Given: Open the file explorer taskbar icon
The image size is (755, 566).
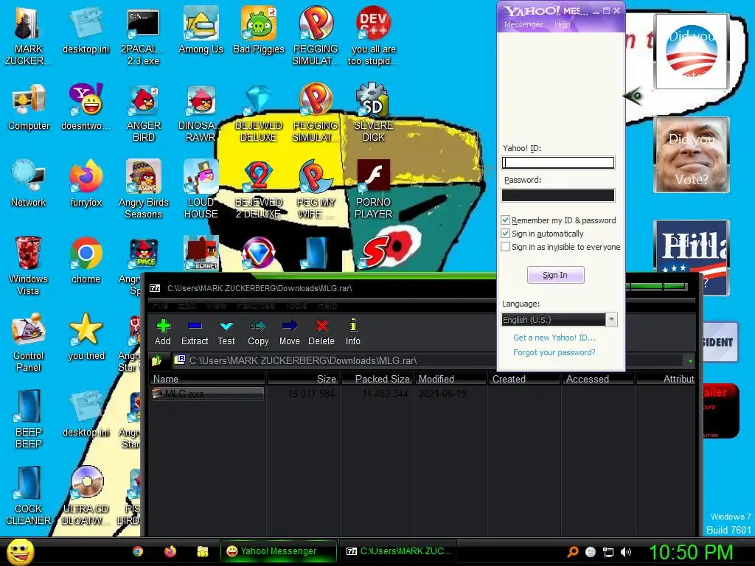Looking at the screenshot, I should [x=202, y=551].
